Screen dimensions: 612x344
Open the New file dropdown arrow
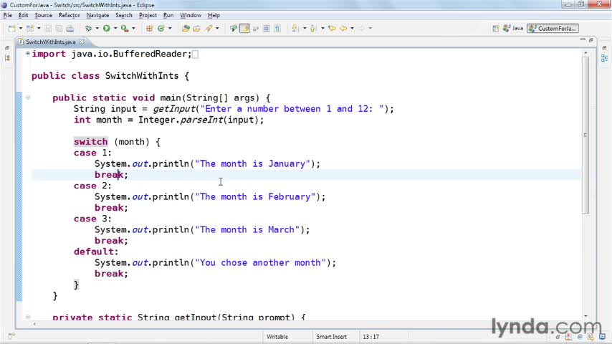(x=21, y=29)
